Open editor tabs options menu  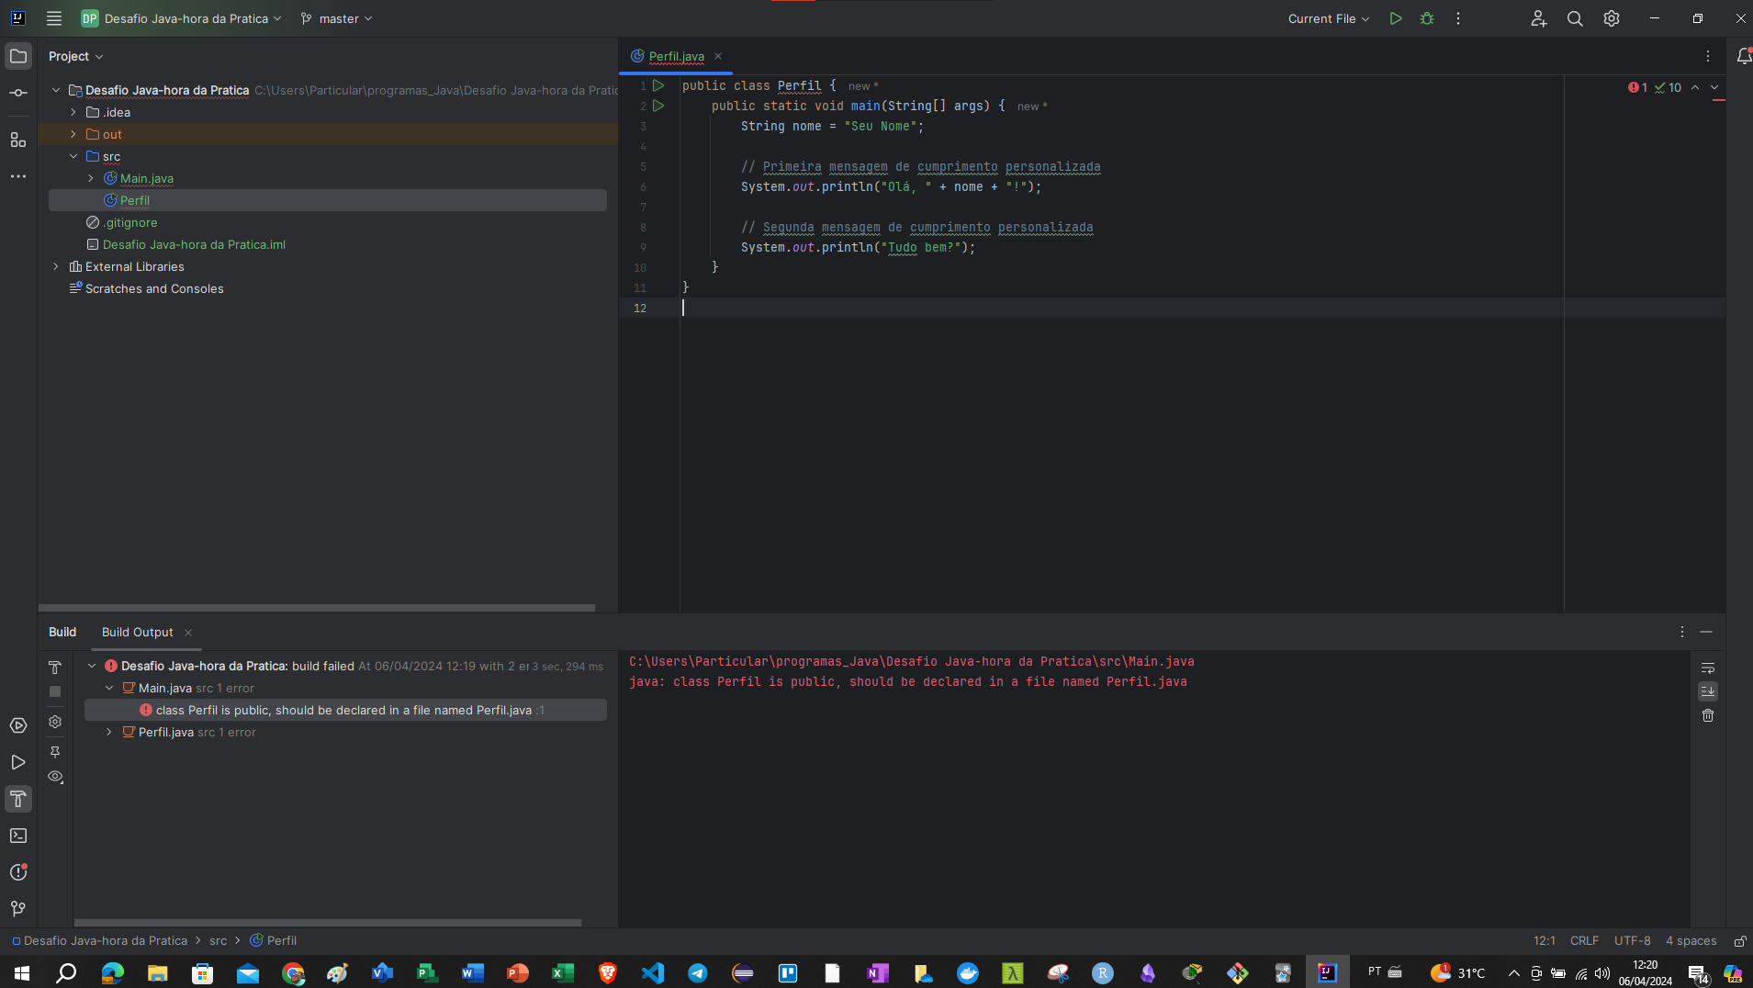(1708, 56)
